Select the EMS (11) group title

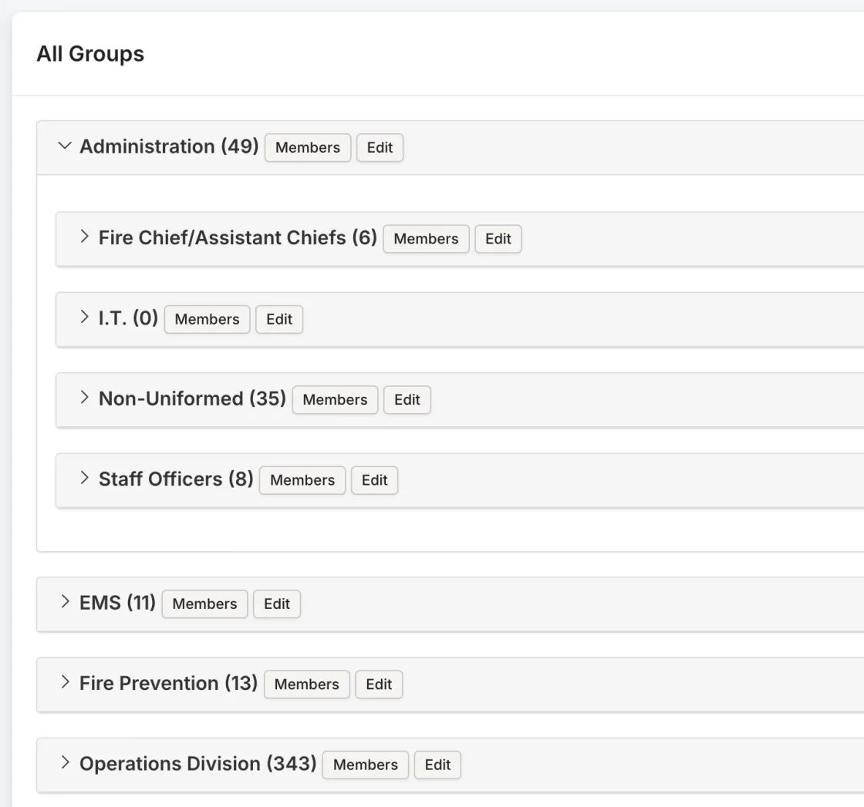(117, 603)
